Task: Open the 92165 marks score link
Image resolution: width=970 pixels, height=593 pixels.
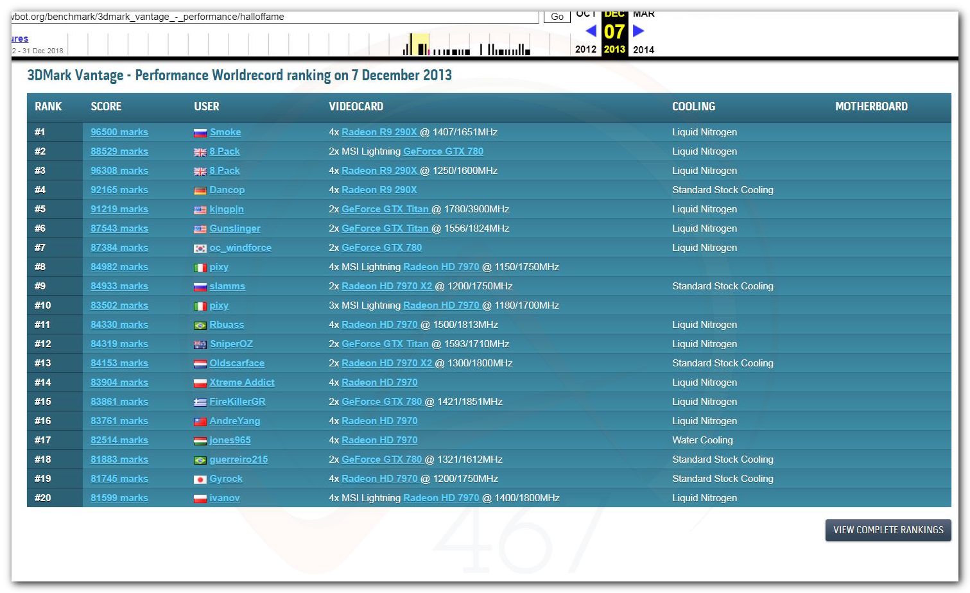Action: [119, 190]
